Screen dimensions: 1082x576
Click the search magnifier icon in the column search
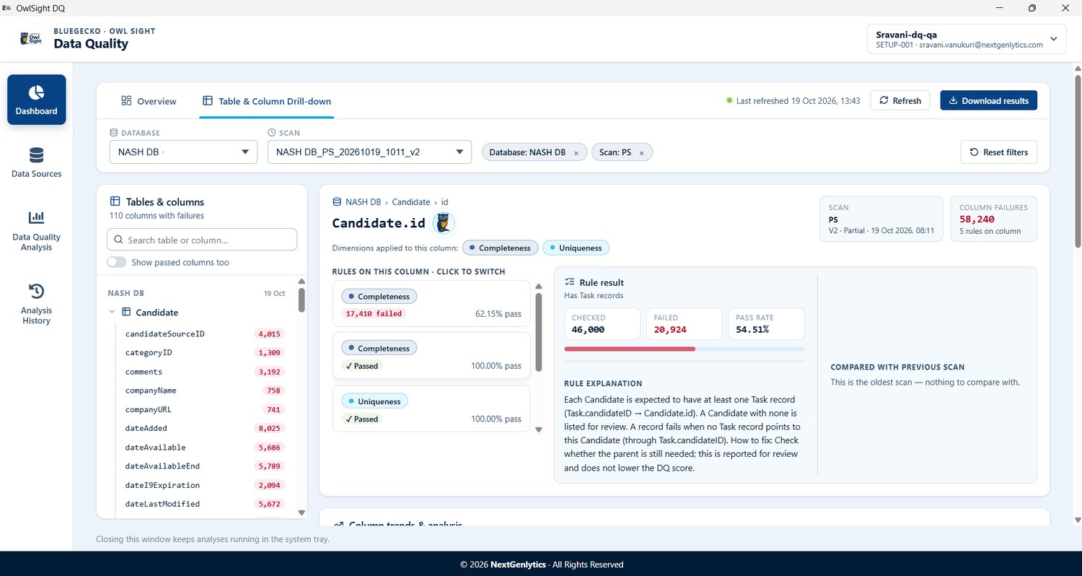(118, 240)
